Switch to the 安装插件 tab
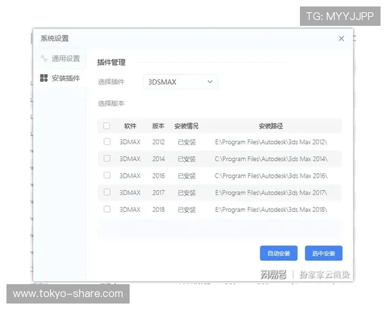Viewport: 387px width, 310px height. tap(60, 78)
